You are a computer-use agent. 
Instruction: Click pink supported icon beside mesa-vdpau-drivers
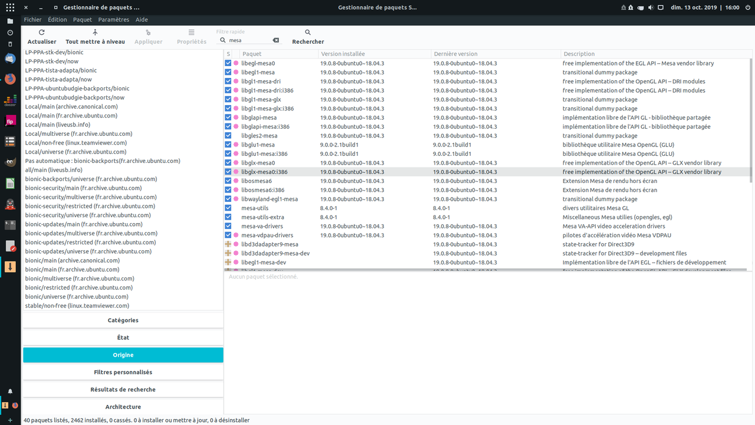pyautogui.click(x=236, y=235)
